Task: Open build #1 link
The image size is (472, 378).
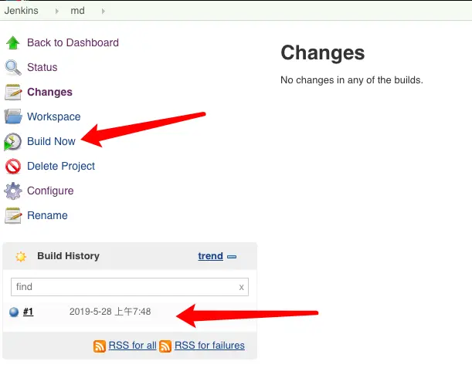Action: tap(29, 312)
